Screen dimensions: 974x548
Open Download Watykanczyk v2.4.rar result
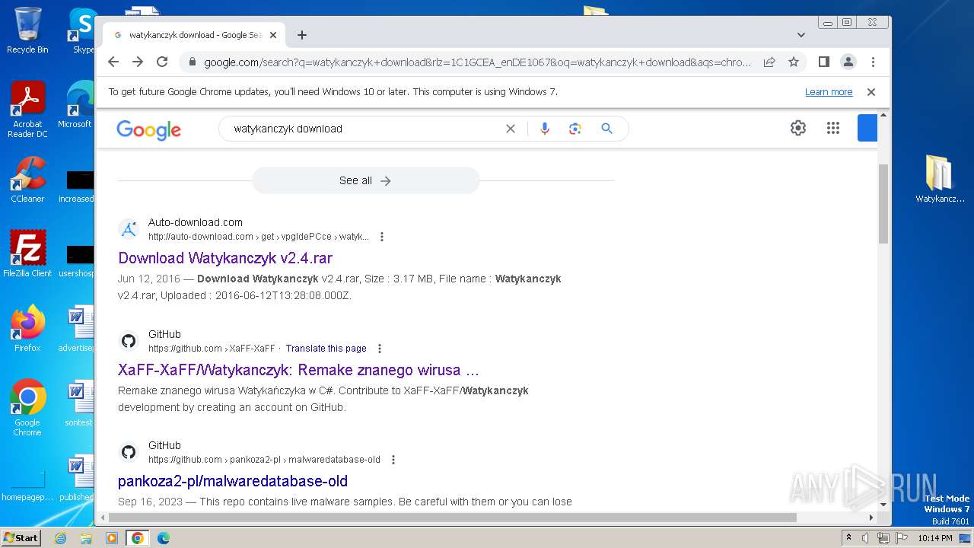pyautogui.click(x=225, y=258)
